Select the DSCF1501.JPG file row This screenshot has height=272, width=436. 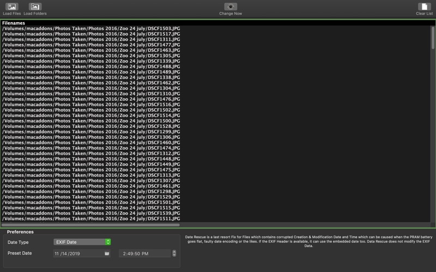216,202
